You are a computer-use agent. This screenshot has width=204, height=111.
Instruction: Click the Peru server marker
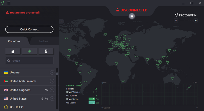tap(80, 72)
